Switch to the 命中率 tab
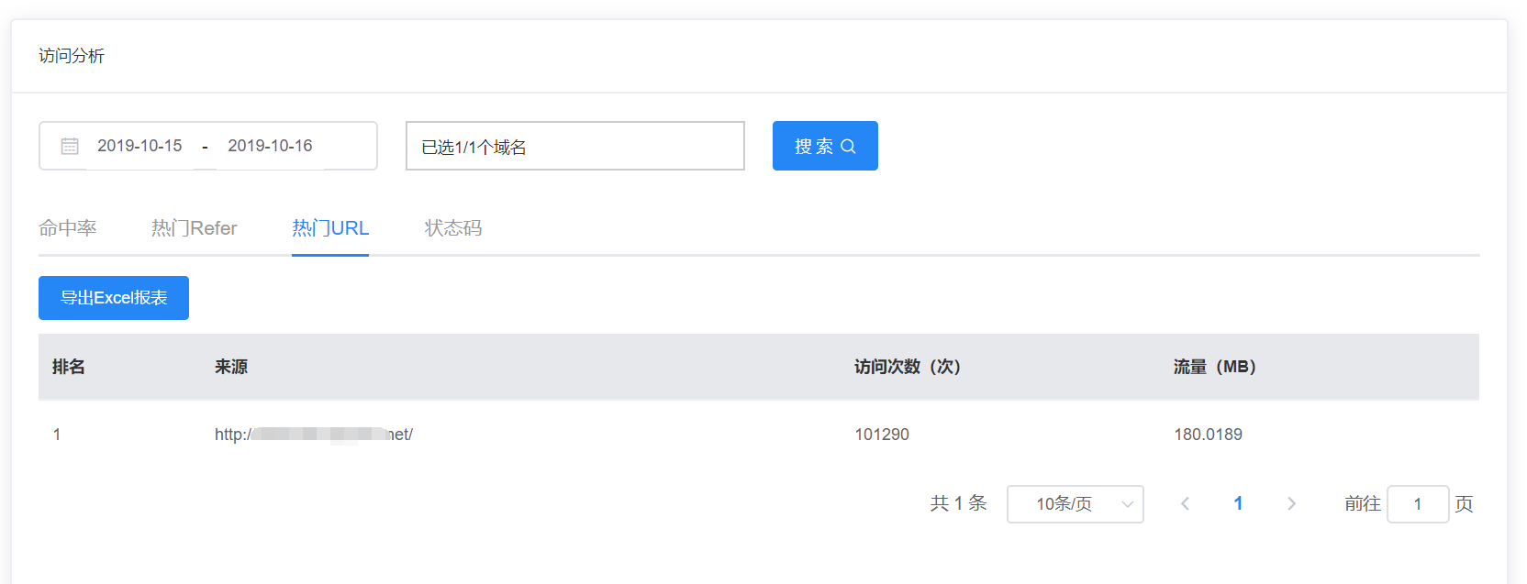Image resolution: width=1527 pixels, height=584 pixels. tap(68, 228)
